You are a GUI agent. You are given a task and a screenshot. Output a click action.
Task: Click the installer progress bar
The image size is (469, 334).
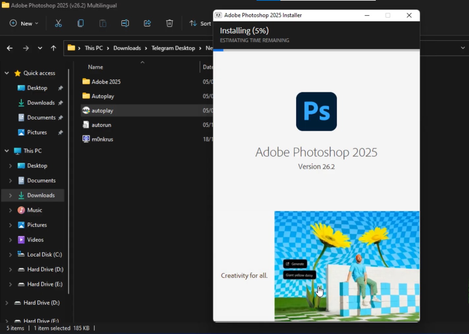[317, 50]
